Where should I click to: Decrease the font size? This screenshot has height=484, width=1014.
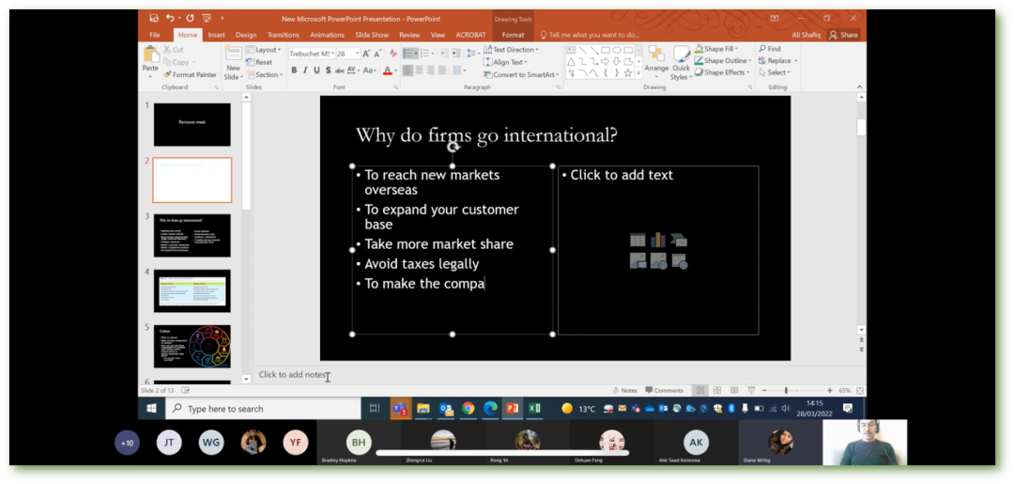[x=378, y=54]
